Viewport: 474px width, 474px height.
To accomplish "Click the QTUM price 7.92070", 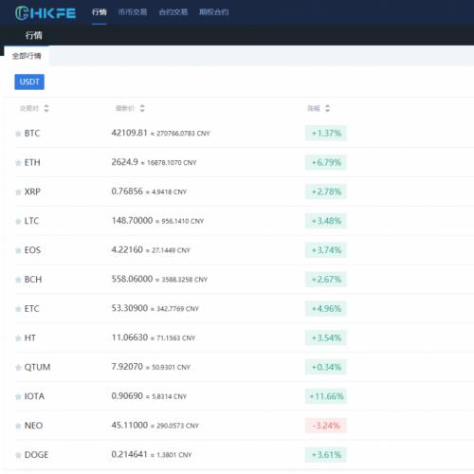I will [x=127, y=367].
